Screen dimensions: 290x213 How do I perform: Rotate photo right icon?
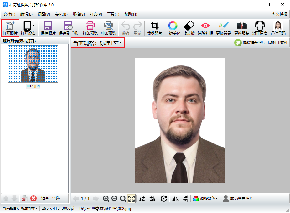152,199
